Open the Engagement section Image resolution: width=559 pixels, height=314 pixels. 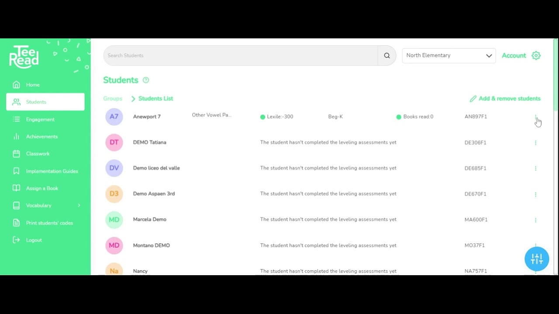coord(40,119)
